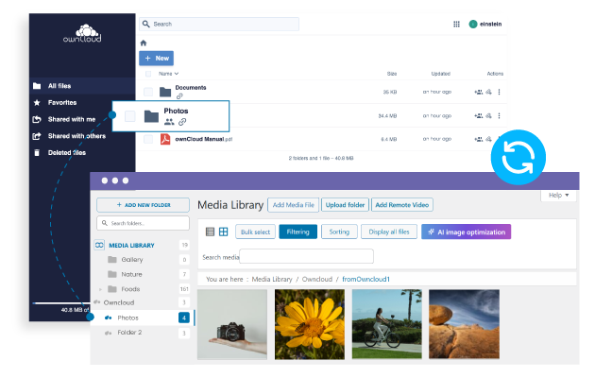Click the people share indicator under Photos
Viewport: 595px width, 378px height.
pyautogui.click(x=169, y=122)
